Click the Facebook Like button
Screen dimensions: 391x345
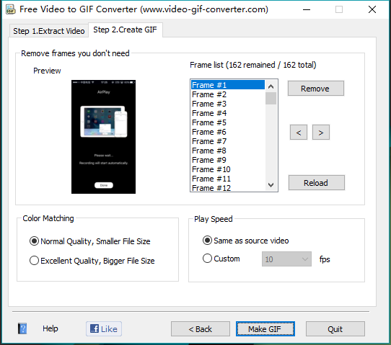tap(104, 329)
